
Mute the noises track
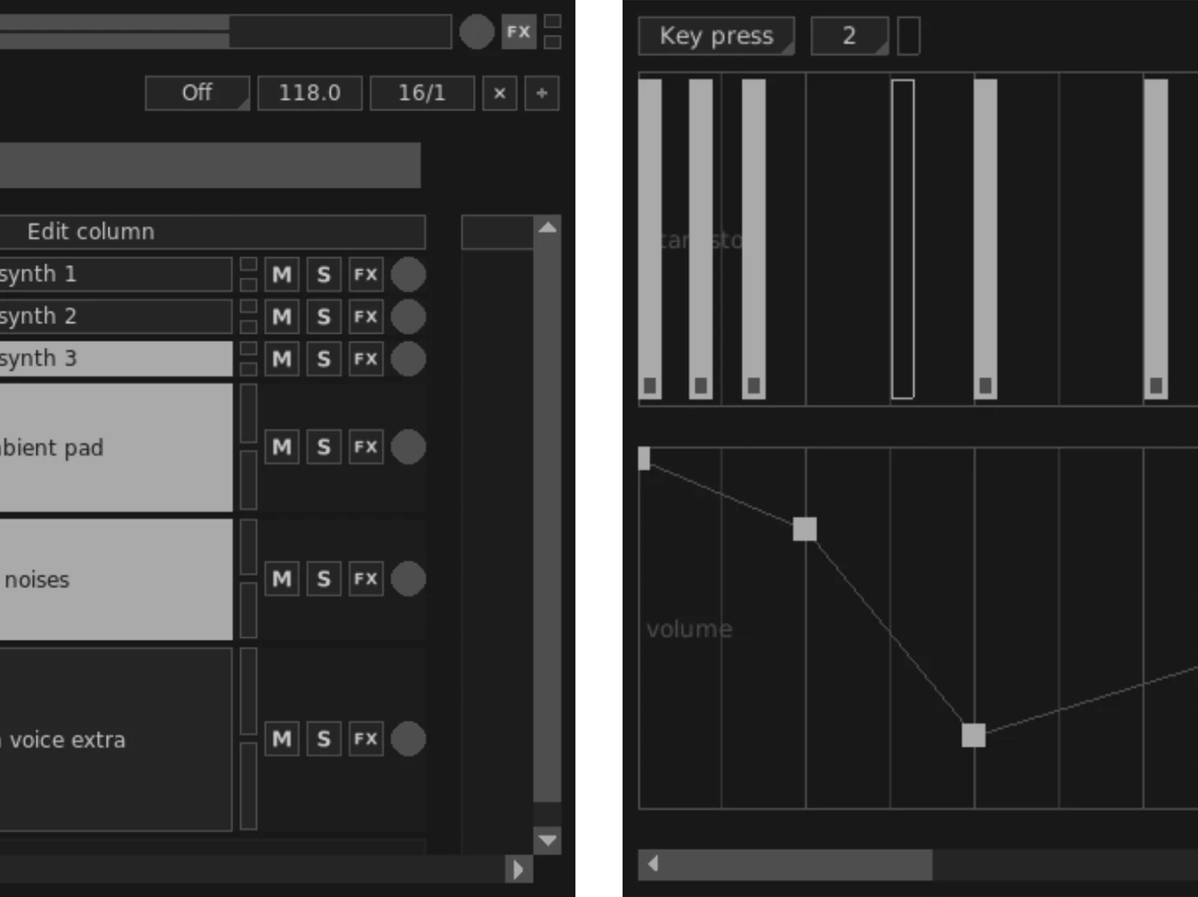pos(282,579)
